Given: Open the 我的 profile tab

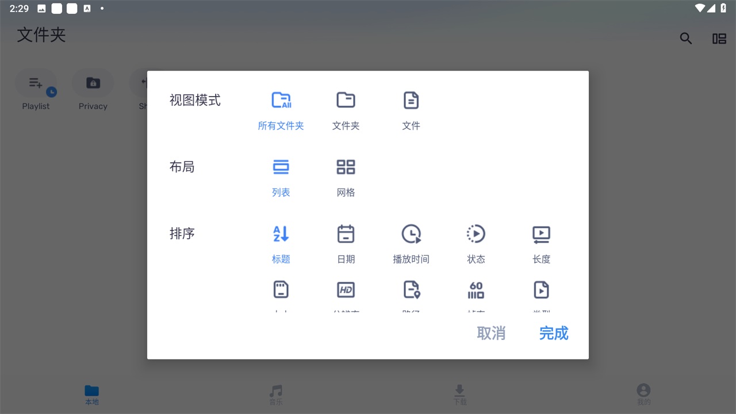Looking at the screenshot, I should 643,394.
